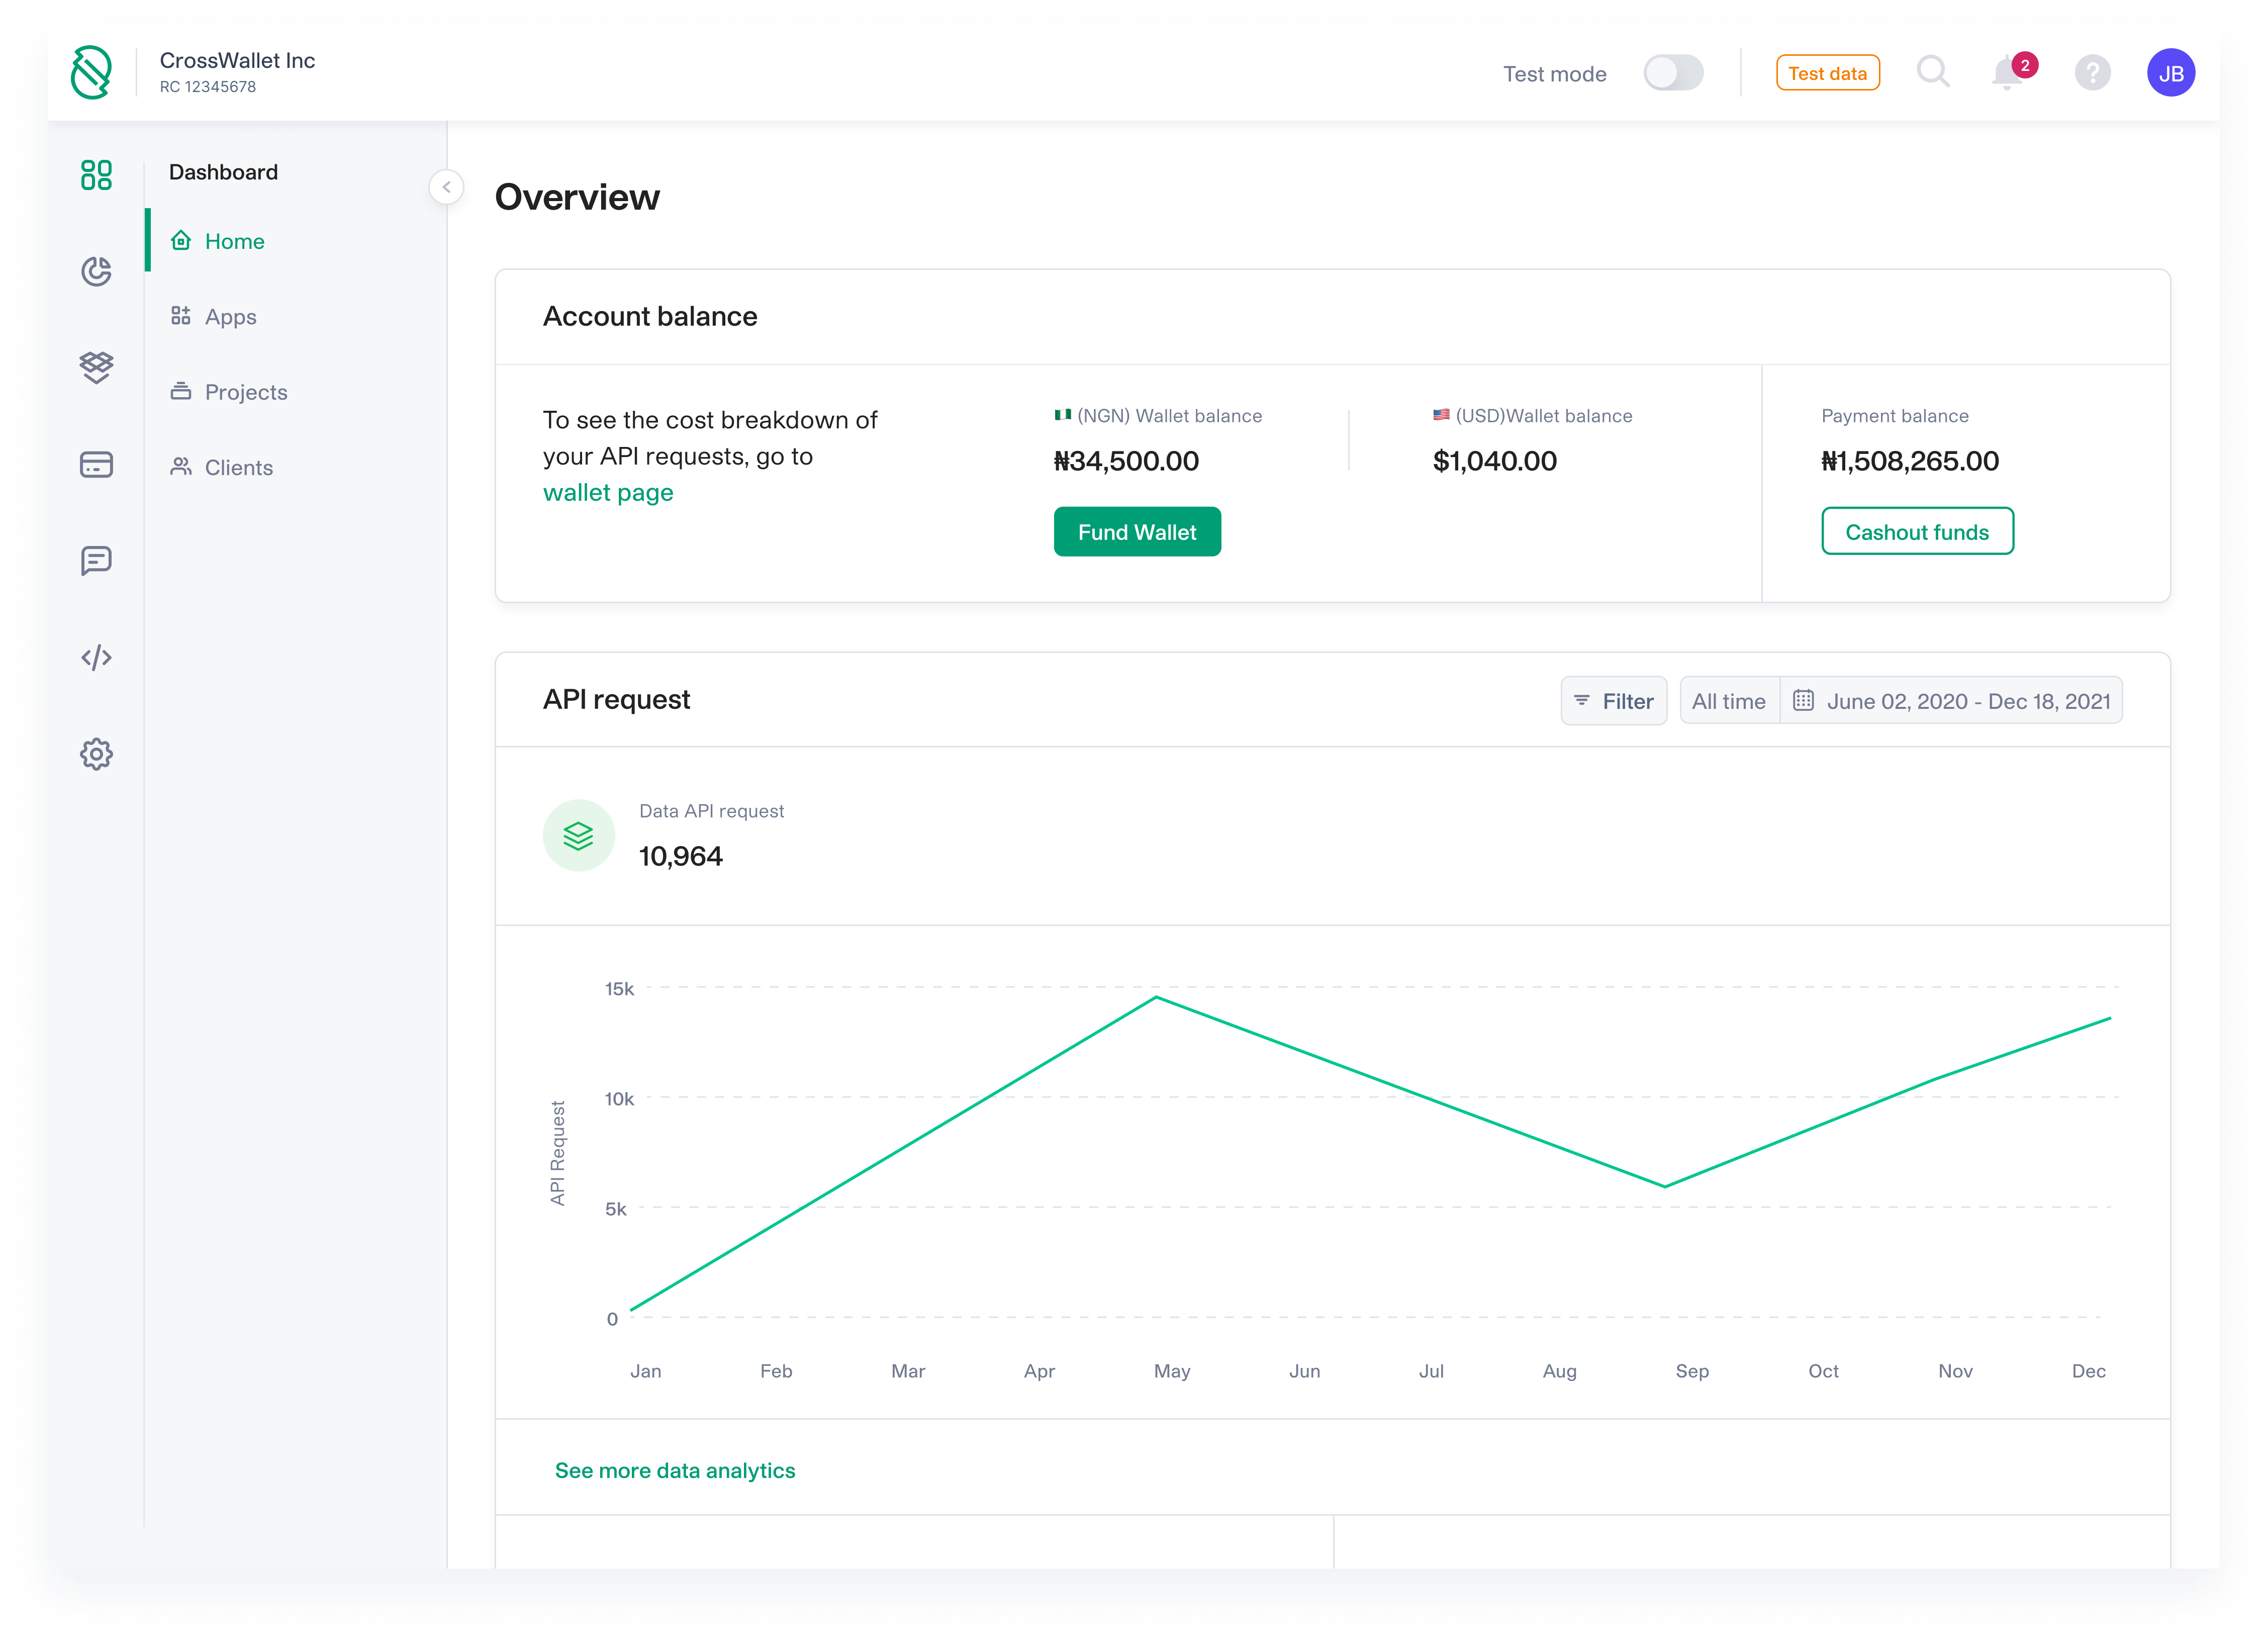Select Projects in Dashboard menu
The height and width of the screenshot is (1641, 2268).
tap(245, 392)
